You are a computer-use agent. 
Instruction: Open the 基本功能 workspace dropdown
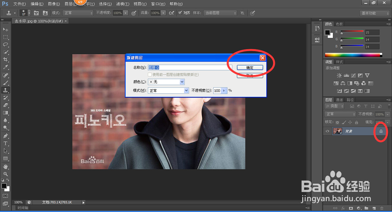tap(374, 13)
